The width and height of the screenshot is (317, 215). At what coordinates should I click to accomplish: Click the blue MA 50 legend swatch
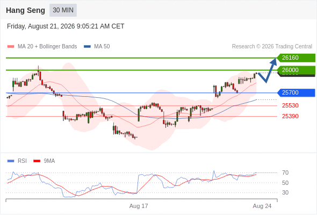tap(87, 47)
